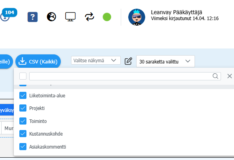Click the globe language icon
234x160 pixels.
(x=51, y=17)
